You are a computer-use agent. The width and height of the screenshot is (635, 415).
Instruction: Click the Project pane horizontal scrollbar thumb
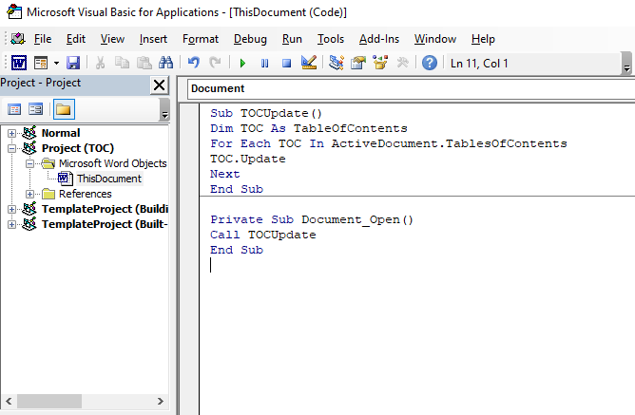coord(49,402)
